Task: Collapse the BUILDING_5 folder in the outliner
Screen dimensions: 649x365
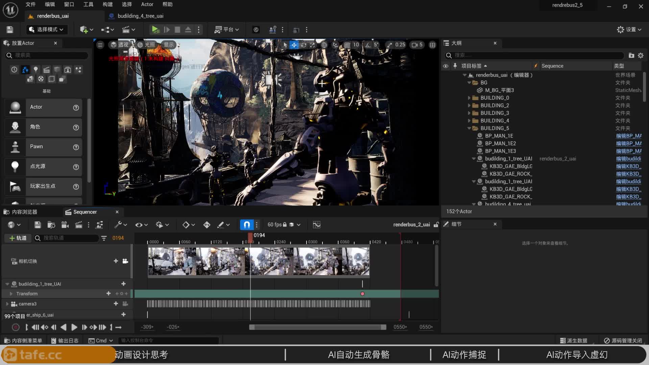Action: (x=469, y=128)
